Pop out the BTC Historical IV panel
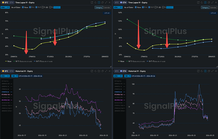The height and width of the screenshot is (139, 218). click(x=92, y=71)
